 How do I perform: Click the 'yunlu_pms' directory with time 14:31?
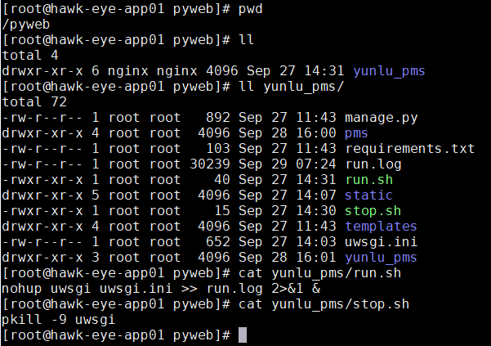coord(389,71)
